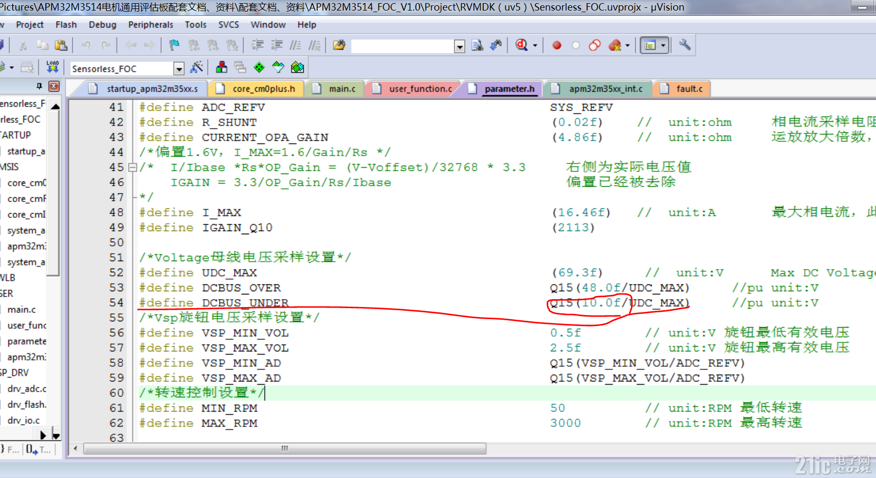Expand the window layout dropdown arrow
The image size is (876, 478).
(663, 46)
